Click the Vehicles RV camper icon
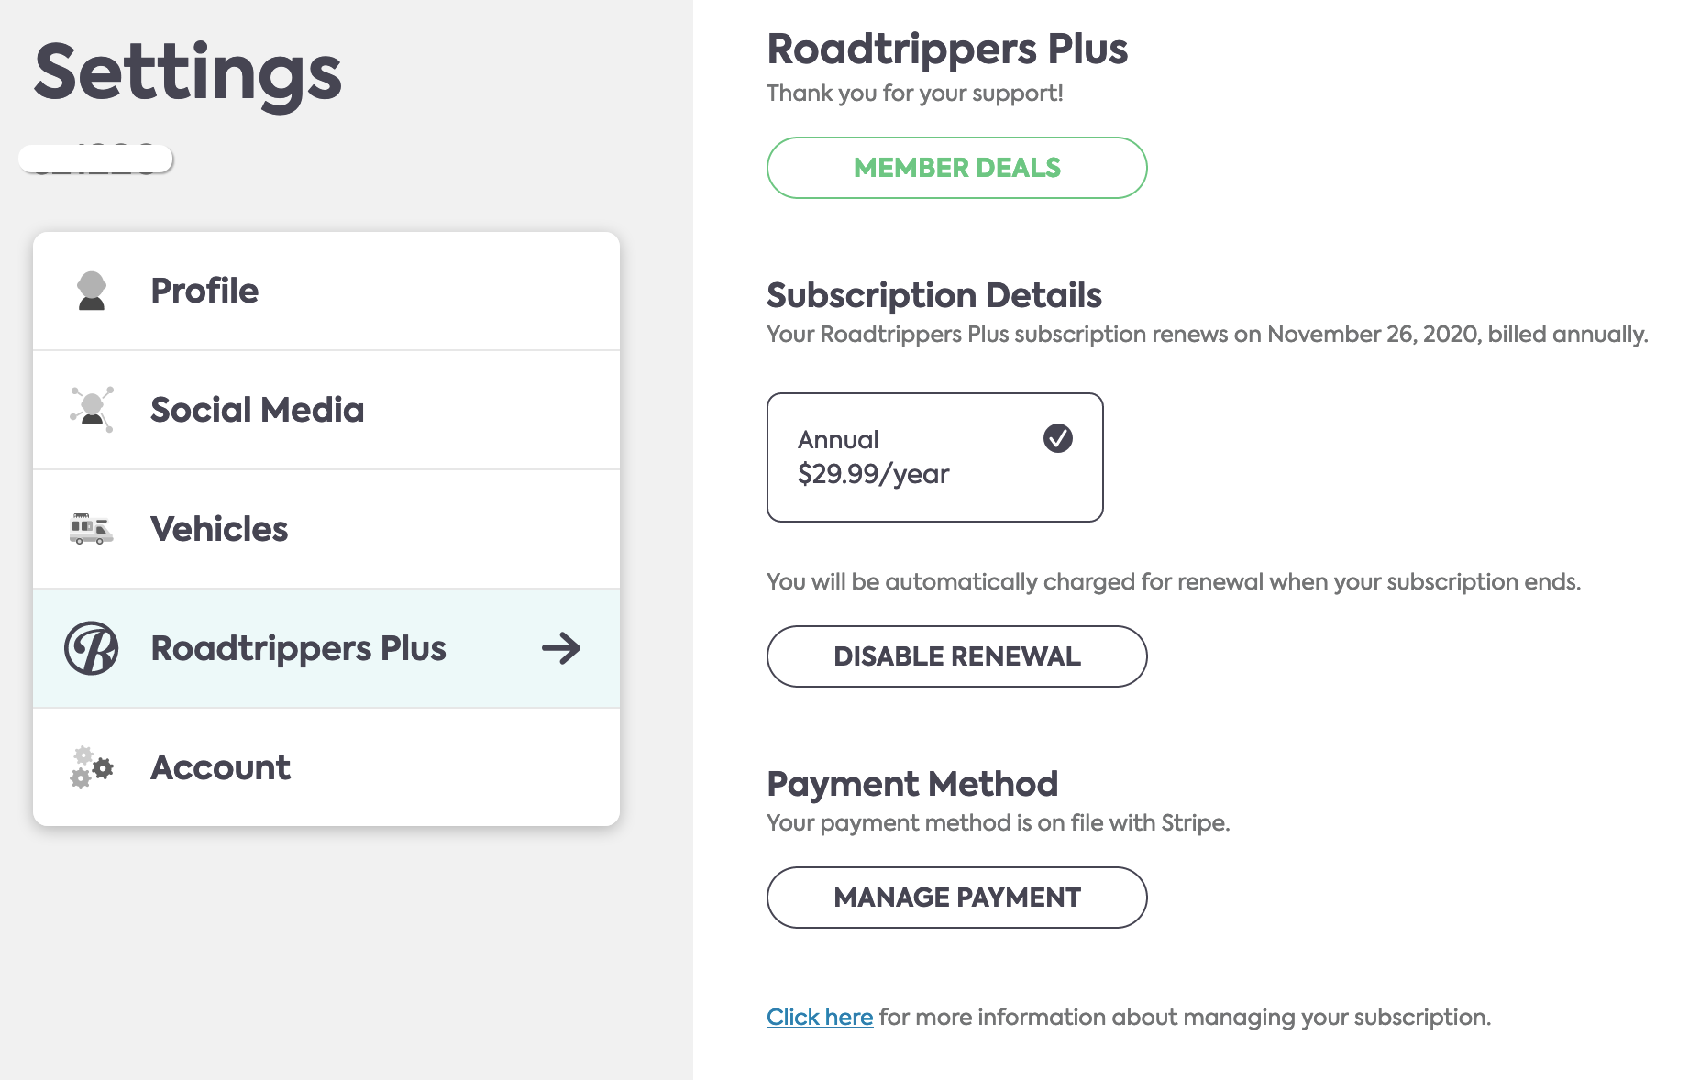Viewport: 1689px width, 1080px height. tap(92, 529)
